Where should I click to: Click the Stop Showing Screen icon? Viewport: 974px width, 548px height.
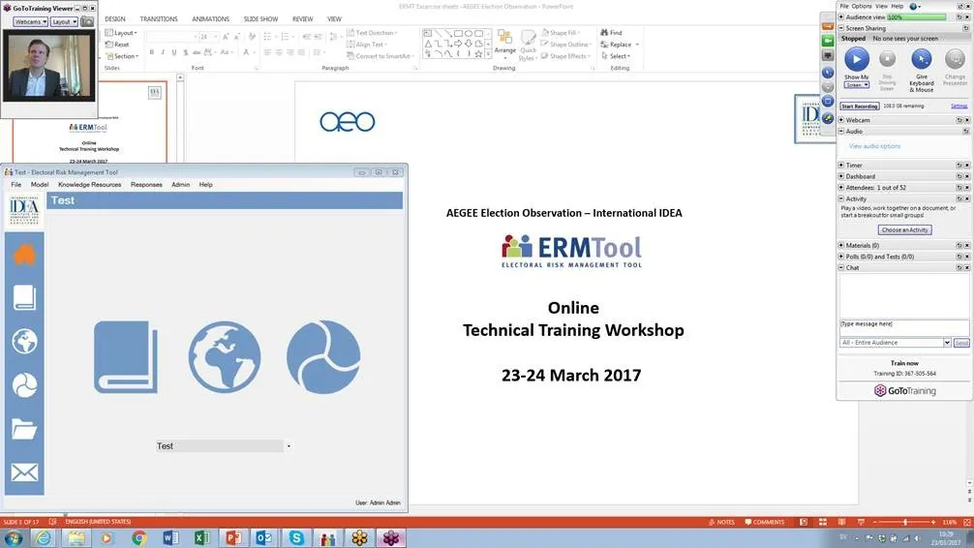887,60
